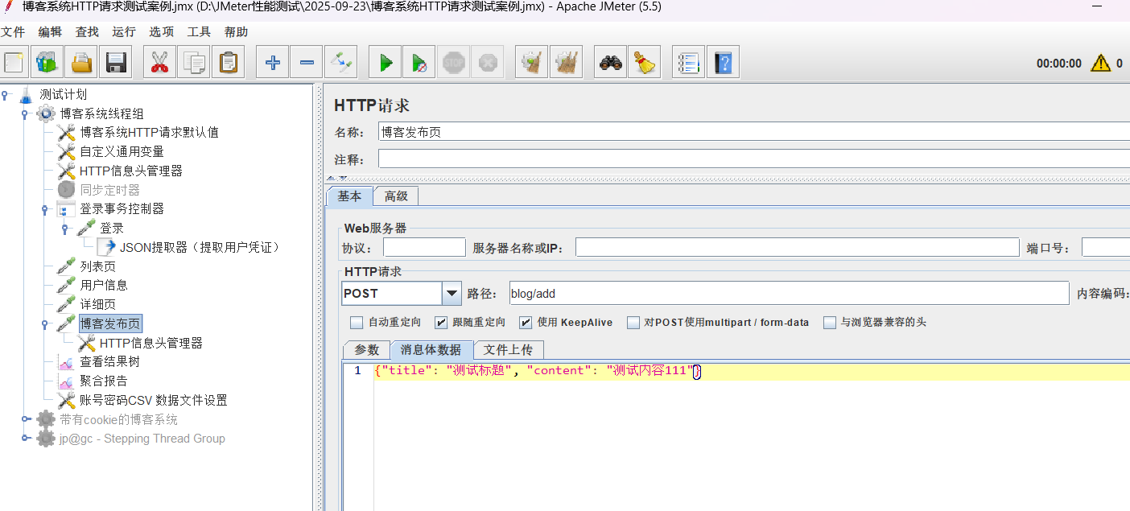Uncheck the 跟随重定向 checkbox
1130x511 pixels.
tap(441, 323)
